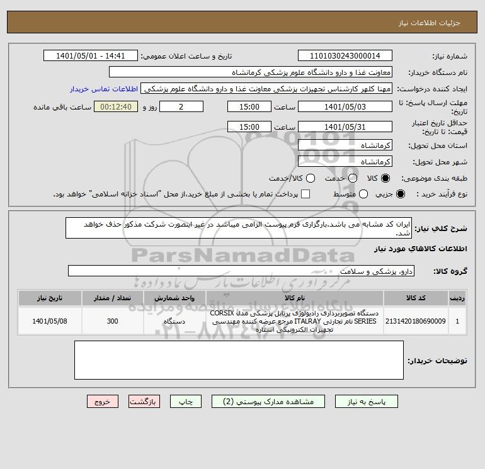Click the خروج exit button
Viewport: 485px width, 469px height.
[x=103, y=402]
